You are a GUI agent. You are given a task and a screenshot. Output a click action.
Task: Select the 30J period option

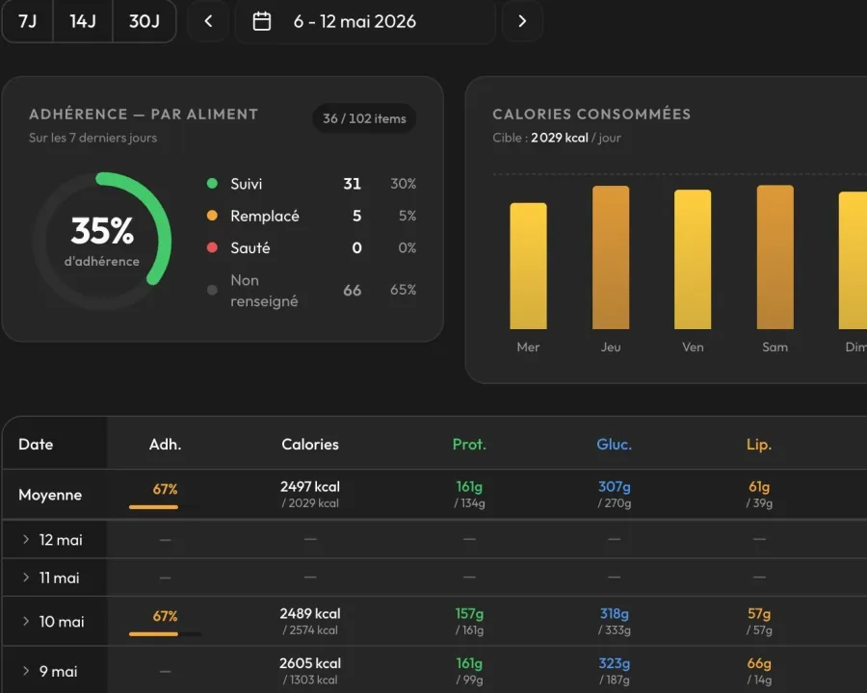point(144,21)
